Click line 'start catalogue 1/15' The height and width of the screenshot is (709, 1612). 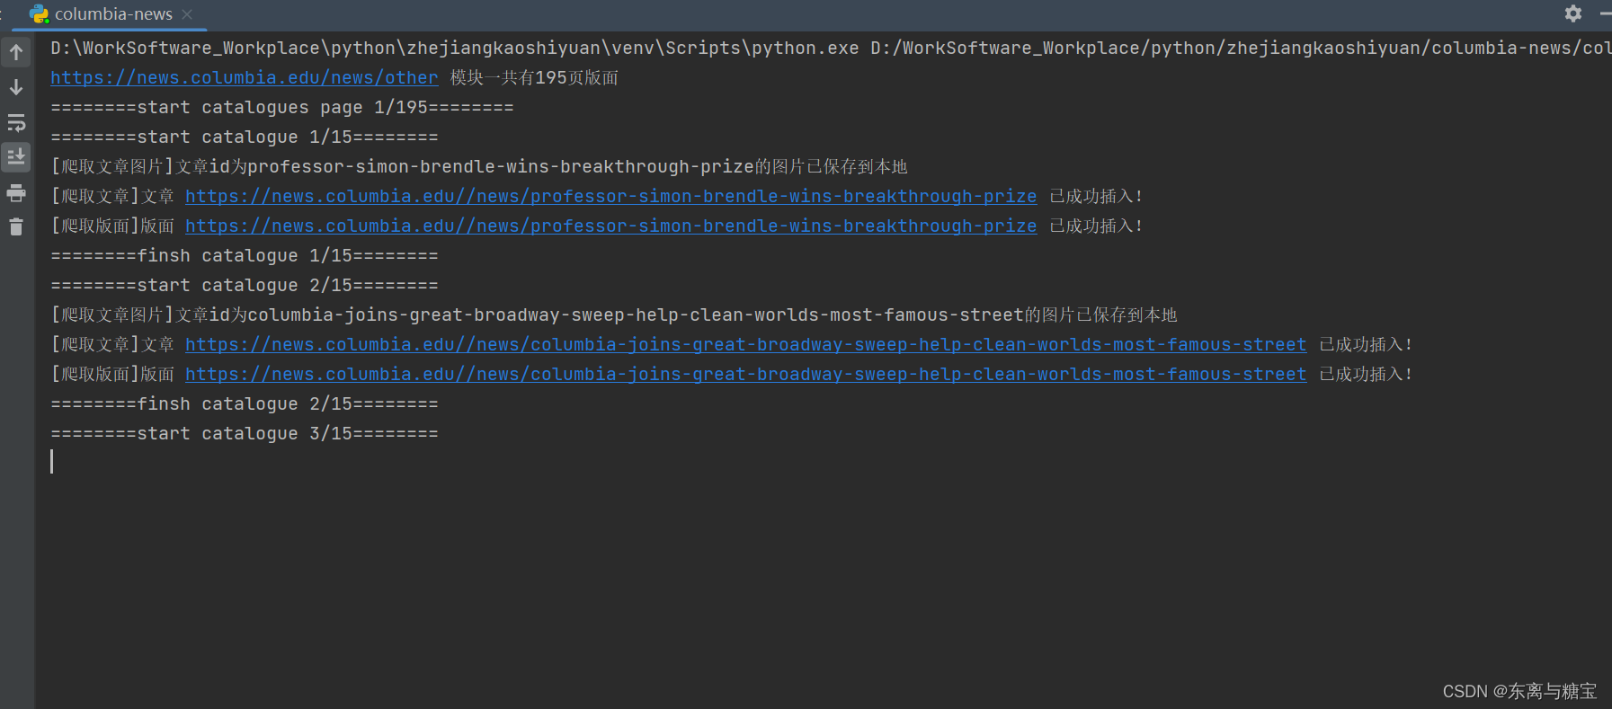point(245,137)
